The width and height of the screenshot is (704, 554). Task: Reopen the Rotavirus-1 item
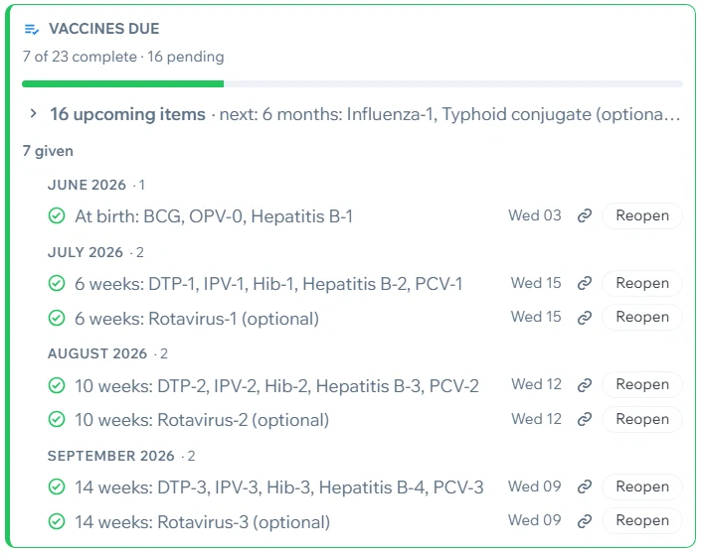click(642, 317)
